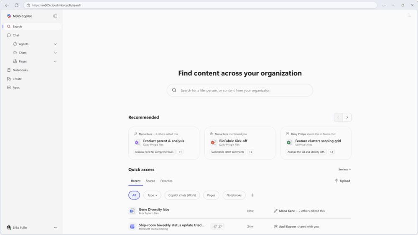The image size is (418, 235).
Task: Switch to the Shared tab
Action: click(x=150, y=181)
